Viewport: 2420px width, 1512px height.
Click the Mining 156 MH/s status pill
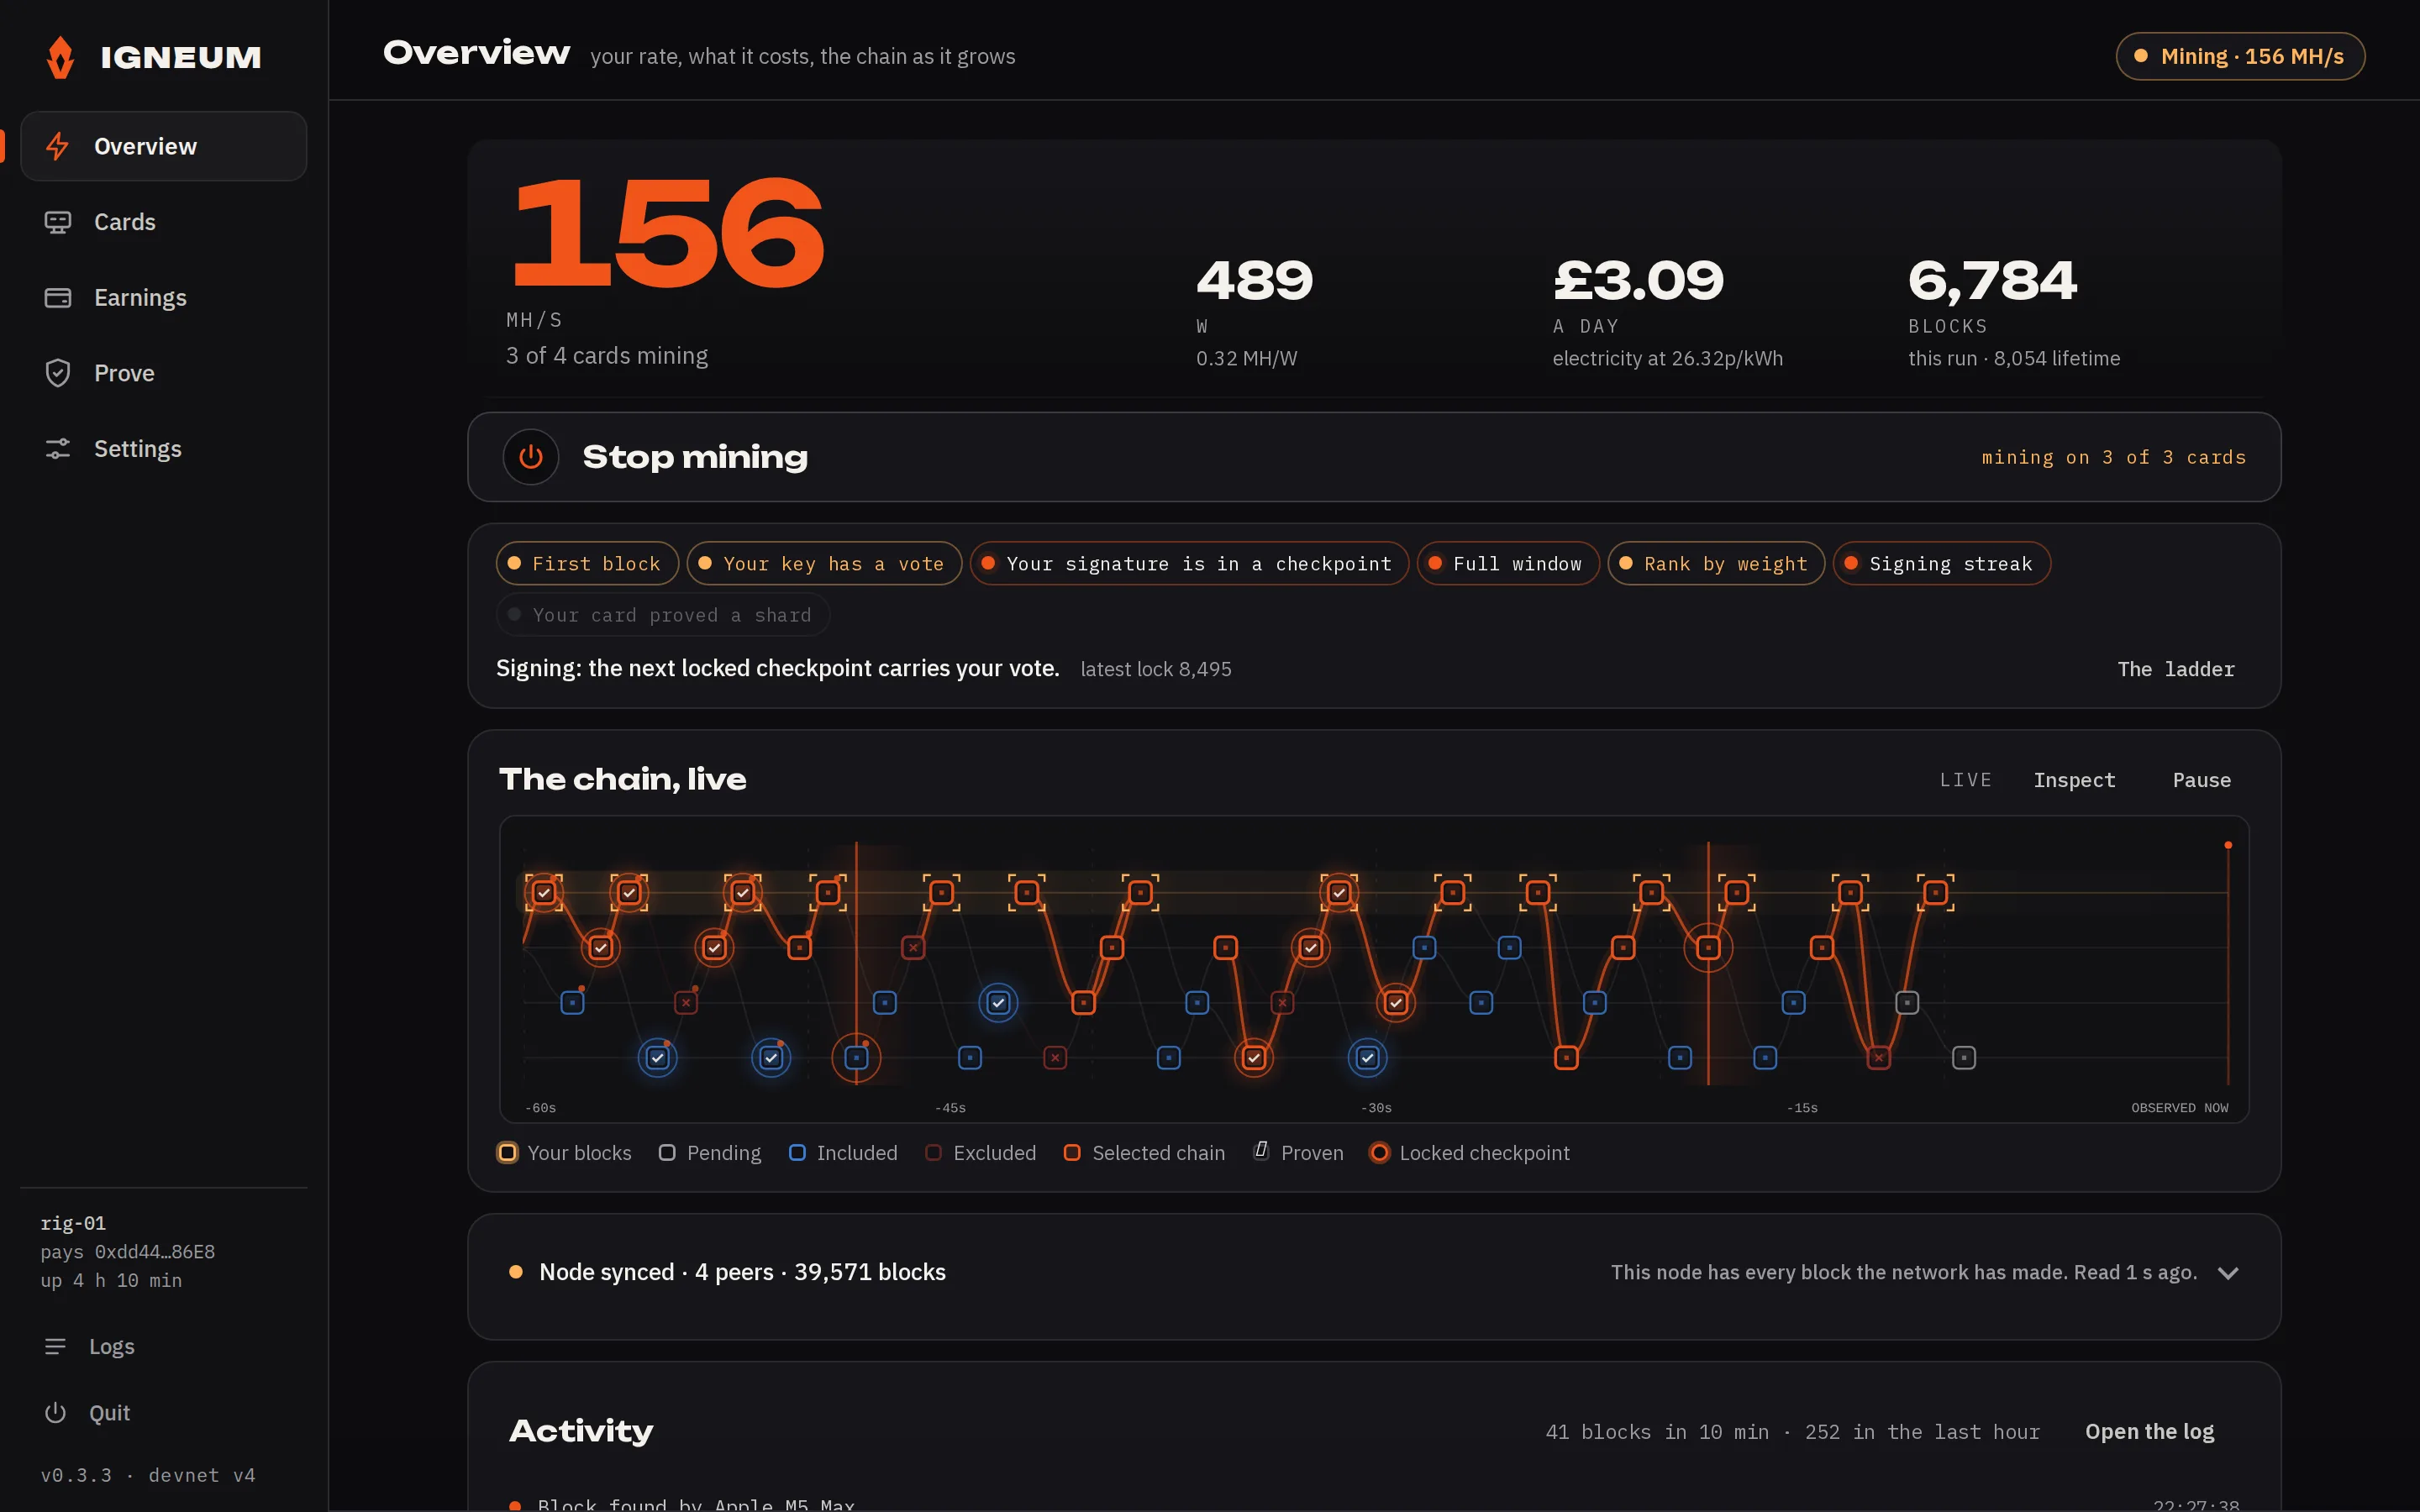[2240, 56]
